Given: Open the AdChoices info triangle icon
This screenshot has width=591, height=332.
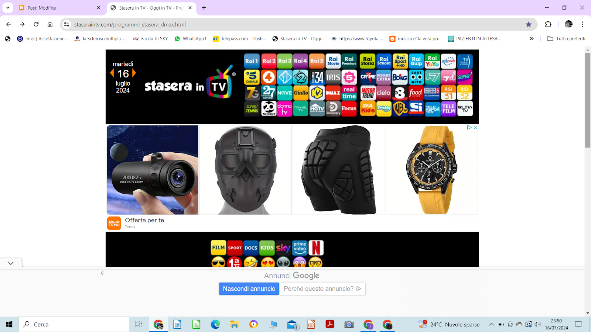Looking at the screenshot, I should pos(469,127).
